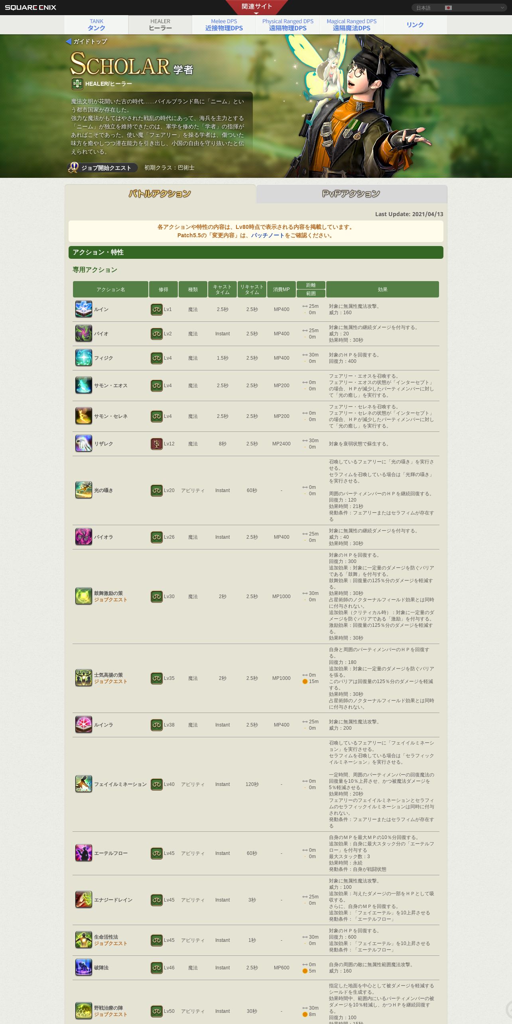This screenshot has width=512, height=1024.
Task: Click the Last Update: 2021/04/13 text
Action: [x=409, y=214]
